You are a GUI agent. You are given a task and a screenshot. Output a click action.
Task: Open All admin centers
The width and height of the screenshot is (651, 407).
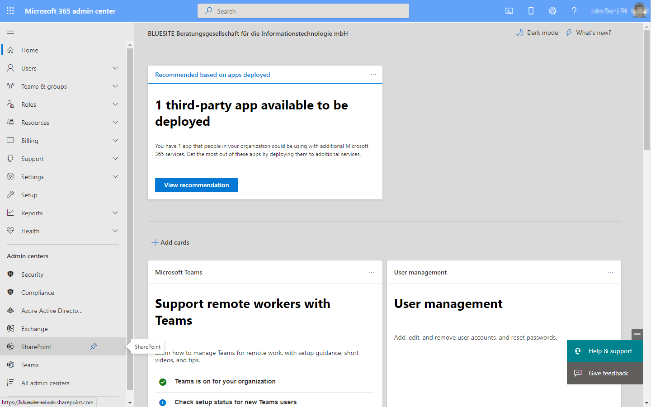(63, 383)
